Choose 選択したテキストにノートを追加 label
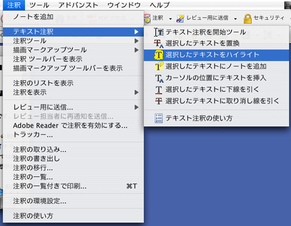Image resolution: width=291 pixels, height=226 pixels. [216, 66]
